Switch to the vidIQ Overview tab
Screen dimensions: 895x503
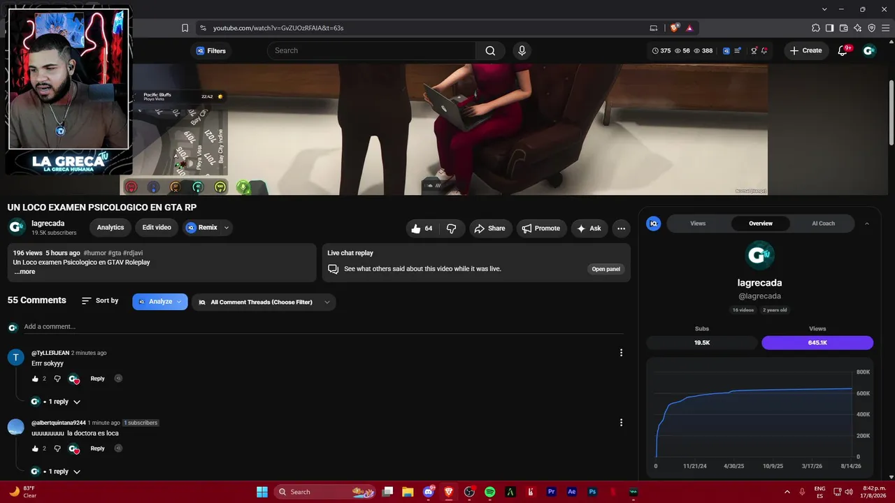pyautogui.click(x=761, y=224)
